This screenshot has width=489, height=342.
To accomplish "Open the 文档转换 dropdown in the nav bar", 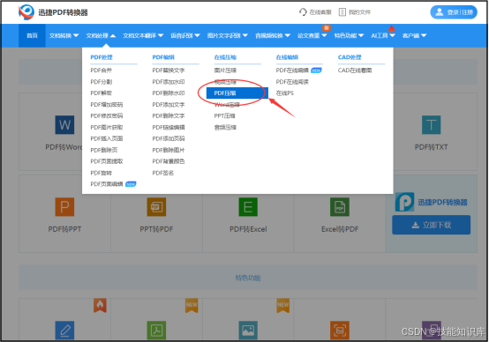I will coord(64,35).
